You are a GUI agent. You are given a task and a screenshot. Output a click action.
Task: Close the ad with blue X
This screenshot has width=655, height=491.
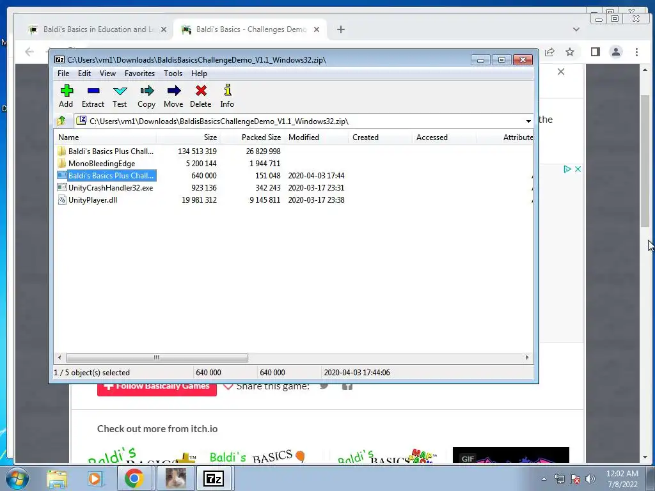[578, 169]
